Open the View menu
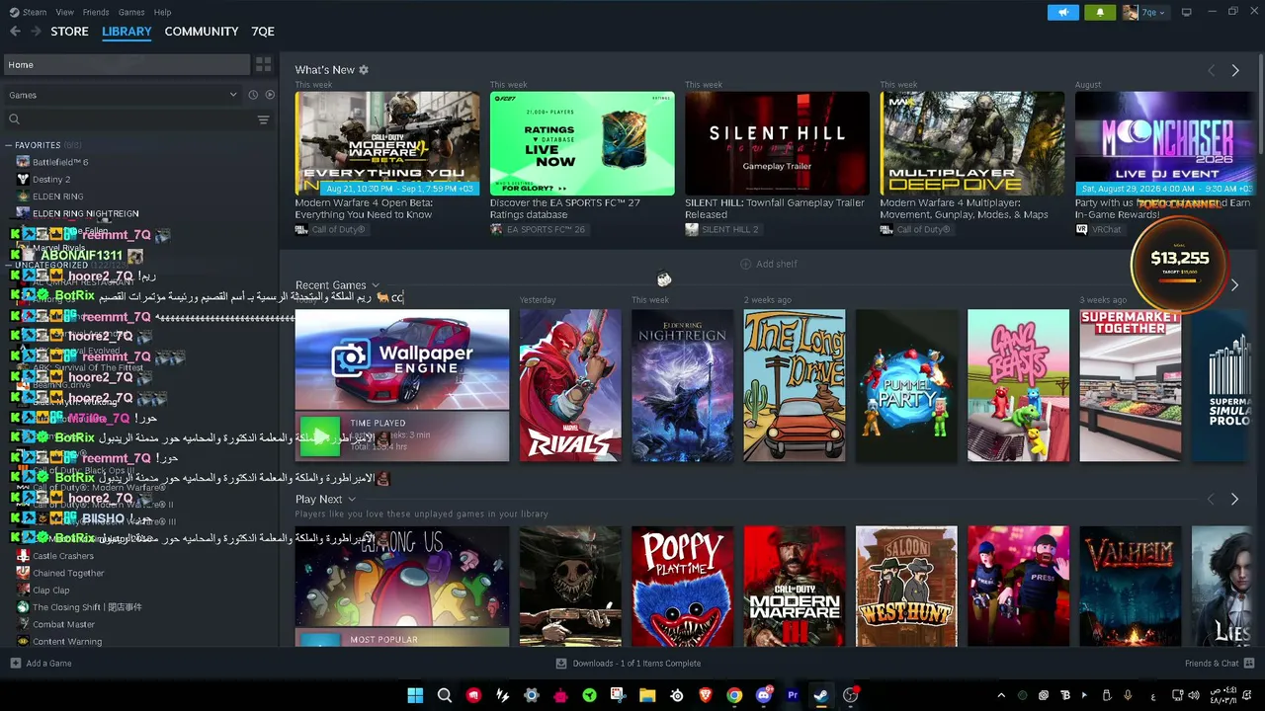Image resolution: width=1265 pixels, height=711 pixels. (x=64, y=12)
